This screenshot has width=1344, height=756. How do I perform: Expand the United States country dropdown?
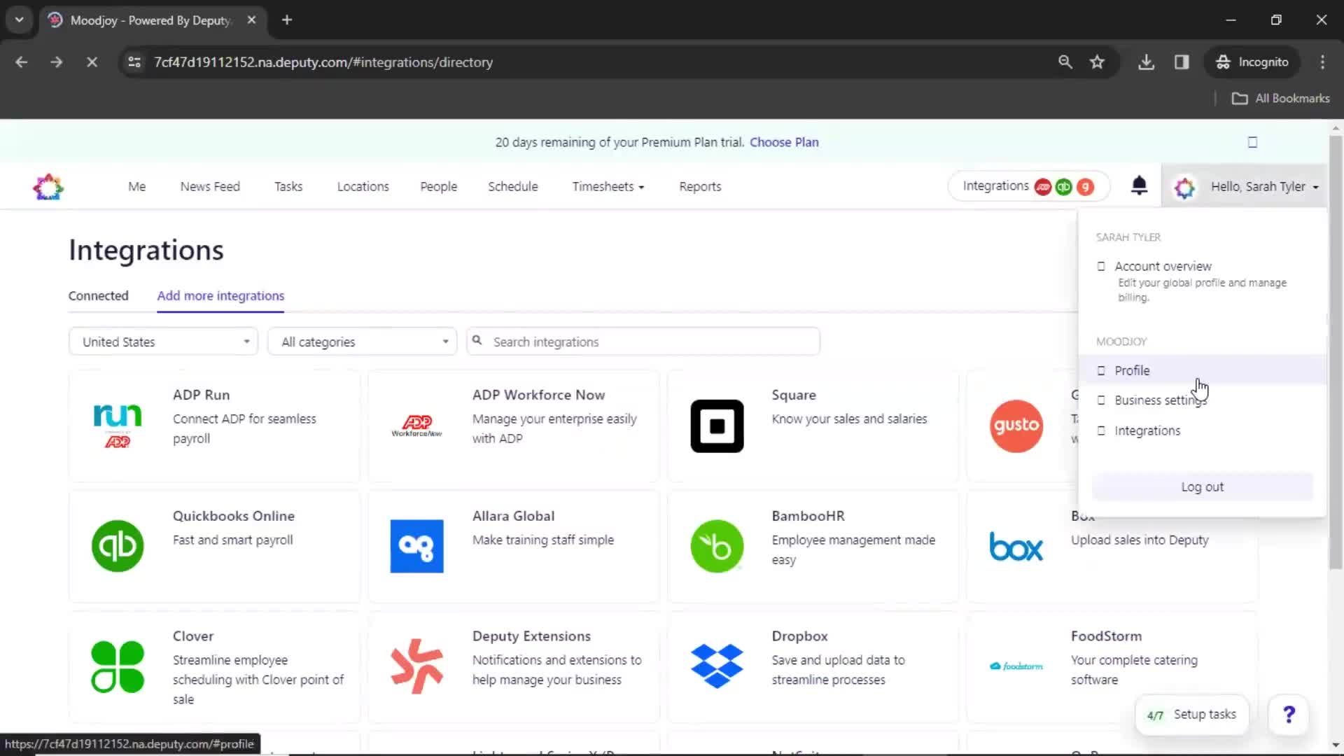click(163, 342)
